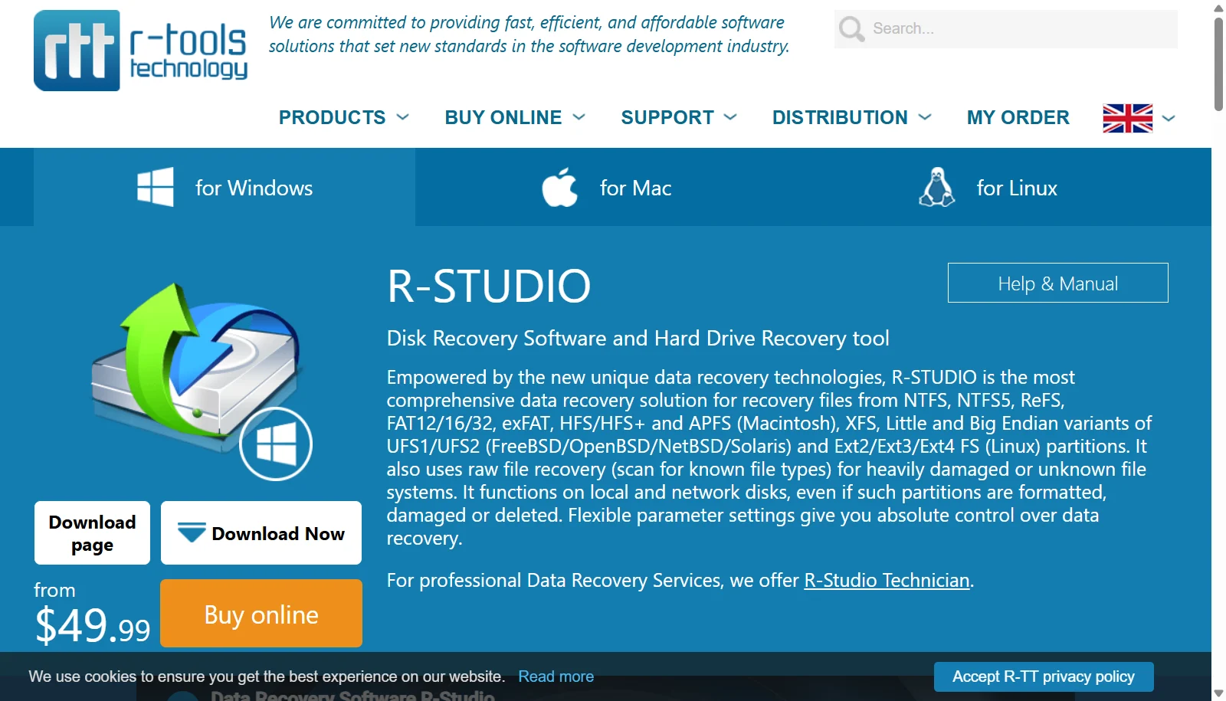Switch to the for Linux tab
Image resolution: width=1226 pixels, height=701 pixels.
tap(988, 187)
